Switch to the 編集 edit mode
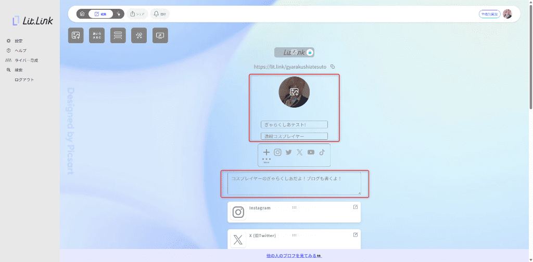This screenshot has height=262, width=533. pyautogui.click(x=100, y=14)
